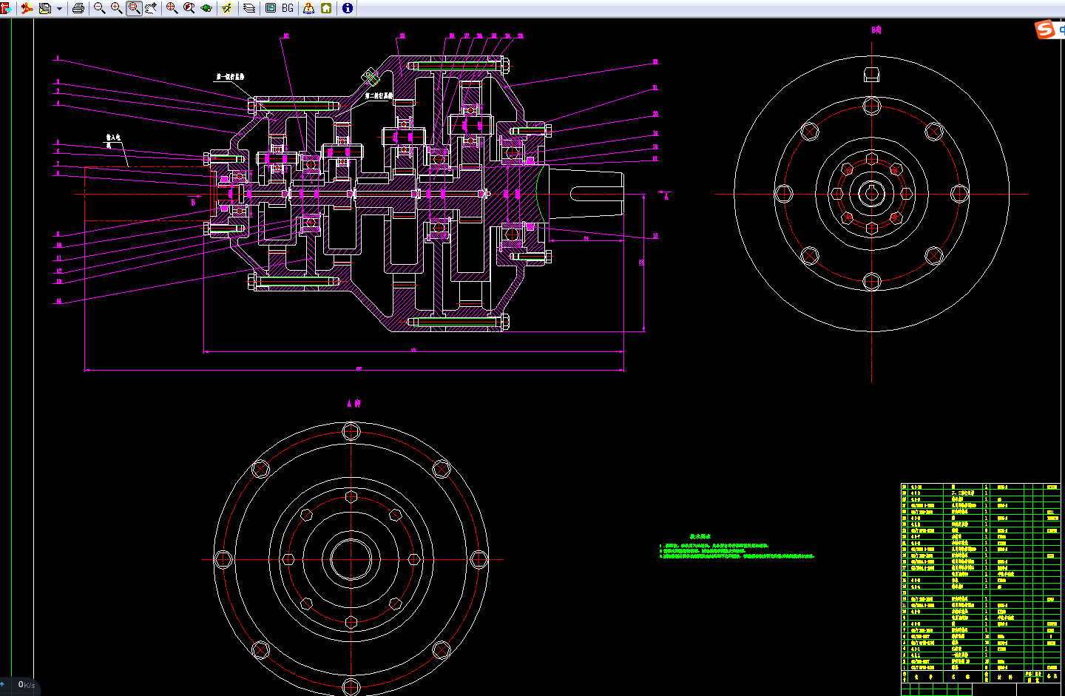Image resolution: width=1065 pixels, height=696 pixels.
Task: Select the zoom in magnifier tool
Action: [117, 8]
